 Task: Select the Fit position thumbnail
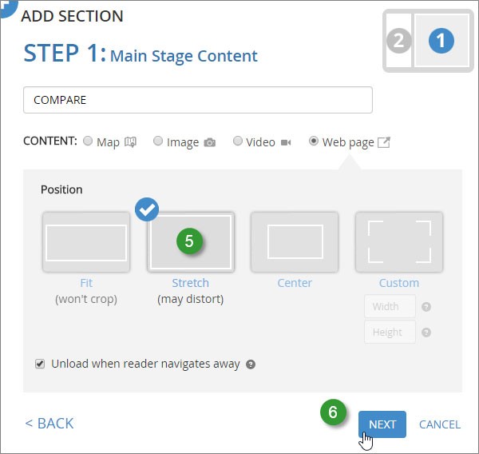(86, 242)
